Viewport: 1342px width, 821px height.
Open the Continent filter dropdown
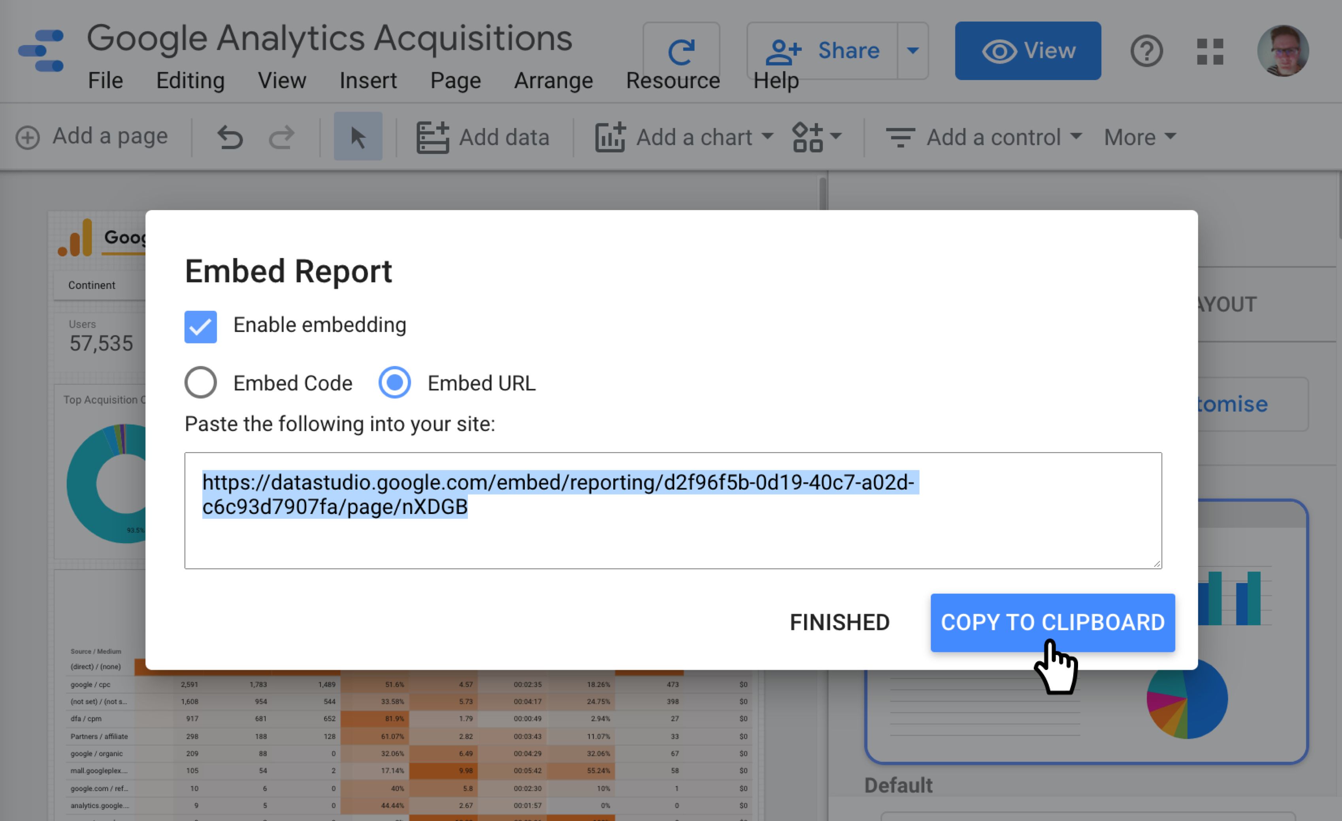(100, 285)
